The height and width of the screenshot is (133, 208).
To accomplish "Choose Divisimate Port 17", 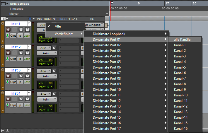I will (127, 129).
